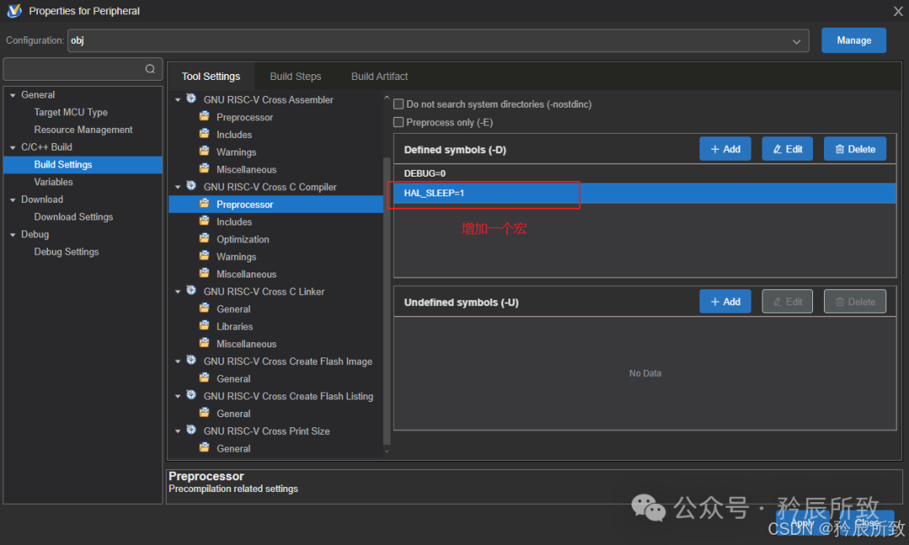Click the folder icon of Assembler Warnings
The width and height of the screenshot is (909, 545).
[204, 151]
